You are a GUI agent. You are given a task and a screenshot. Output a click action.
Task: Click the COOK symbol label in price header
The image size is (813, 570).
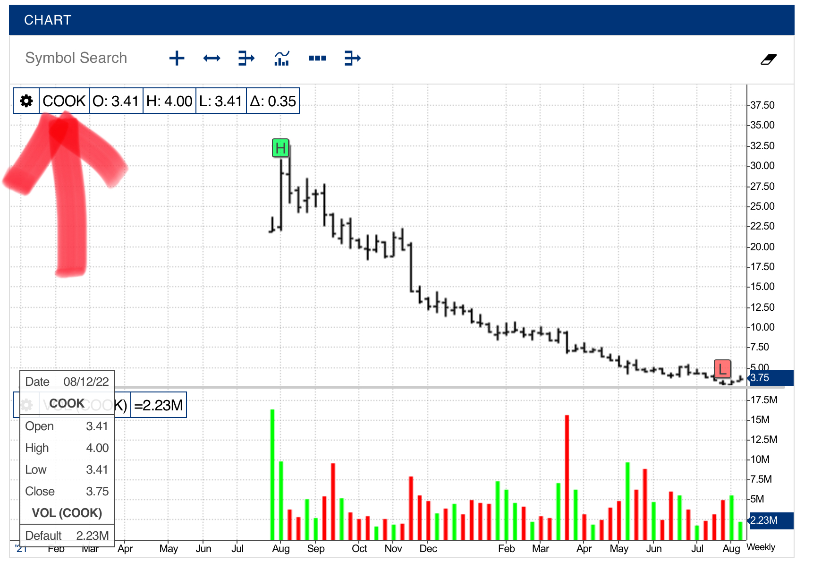[x=64, y=101]
